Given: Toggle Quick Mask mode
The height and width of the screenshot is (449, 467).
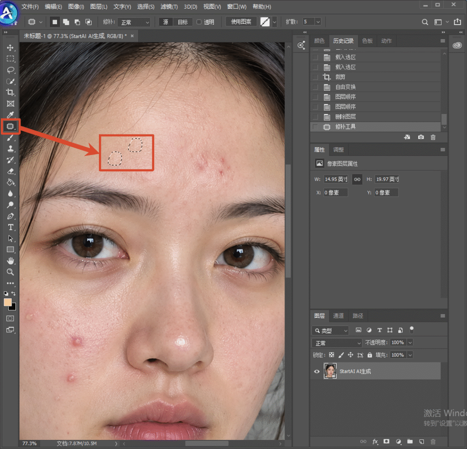Looking at the screenshot, I should (x=10, y=318).
